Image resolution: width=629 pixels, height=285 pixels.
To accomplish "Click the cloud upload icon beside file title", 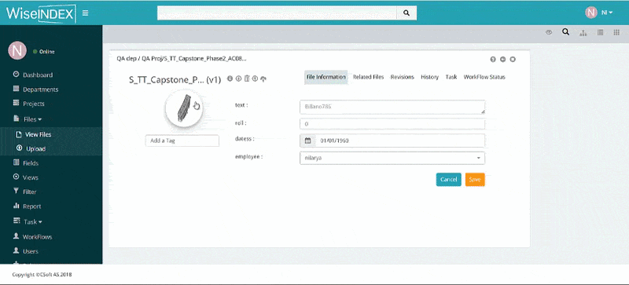I will click(263, 79).
